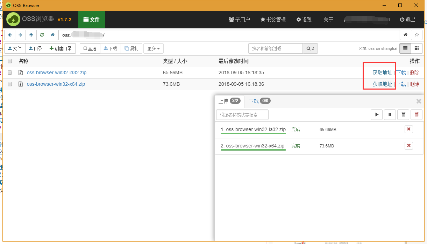This screenshot has height=244, width=427.
Task: Navigate up one directory level
Action: [x=31, y=35]
